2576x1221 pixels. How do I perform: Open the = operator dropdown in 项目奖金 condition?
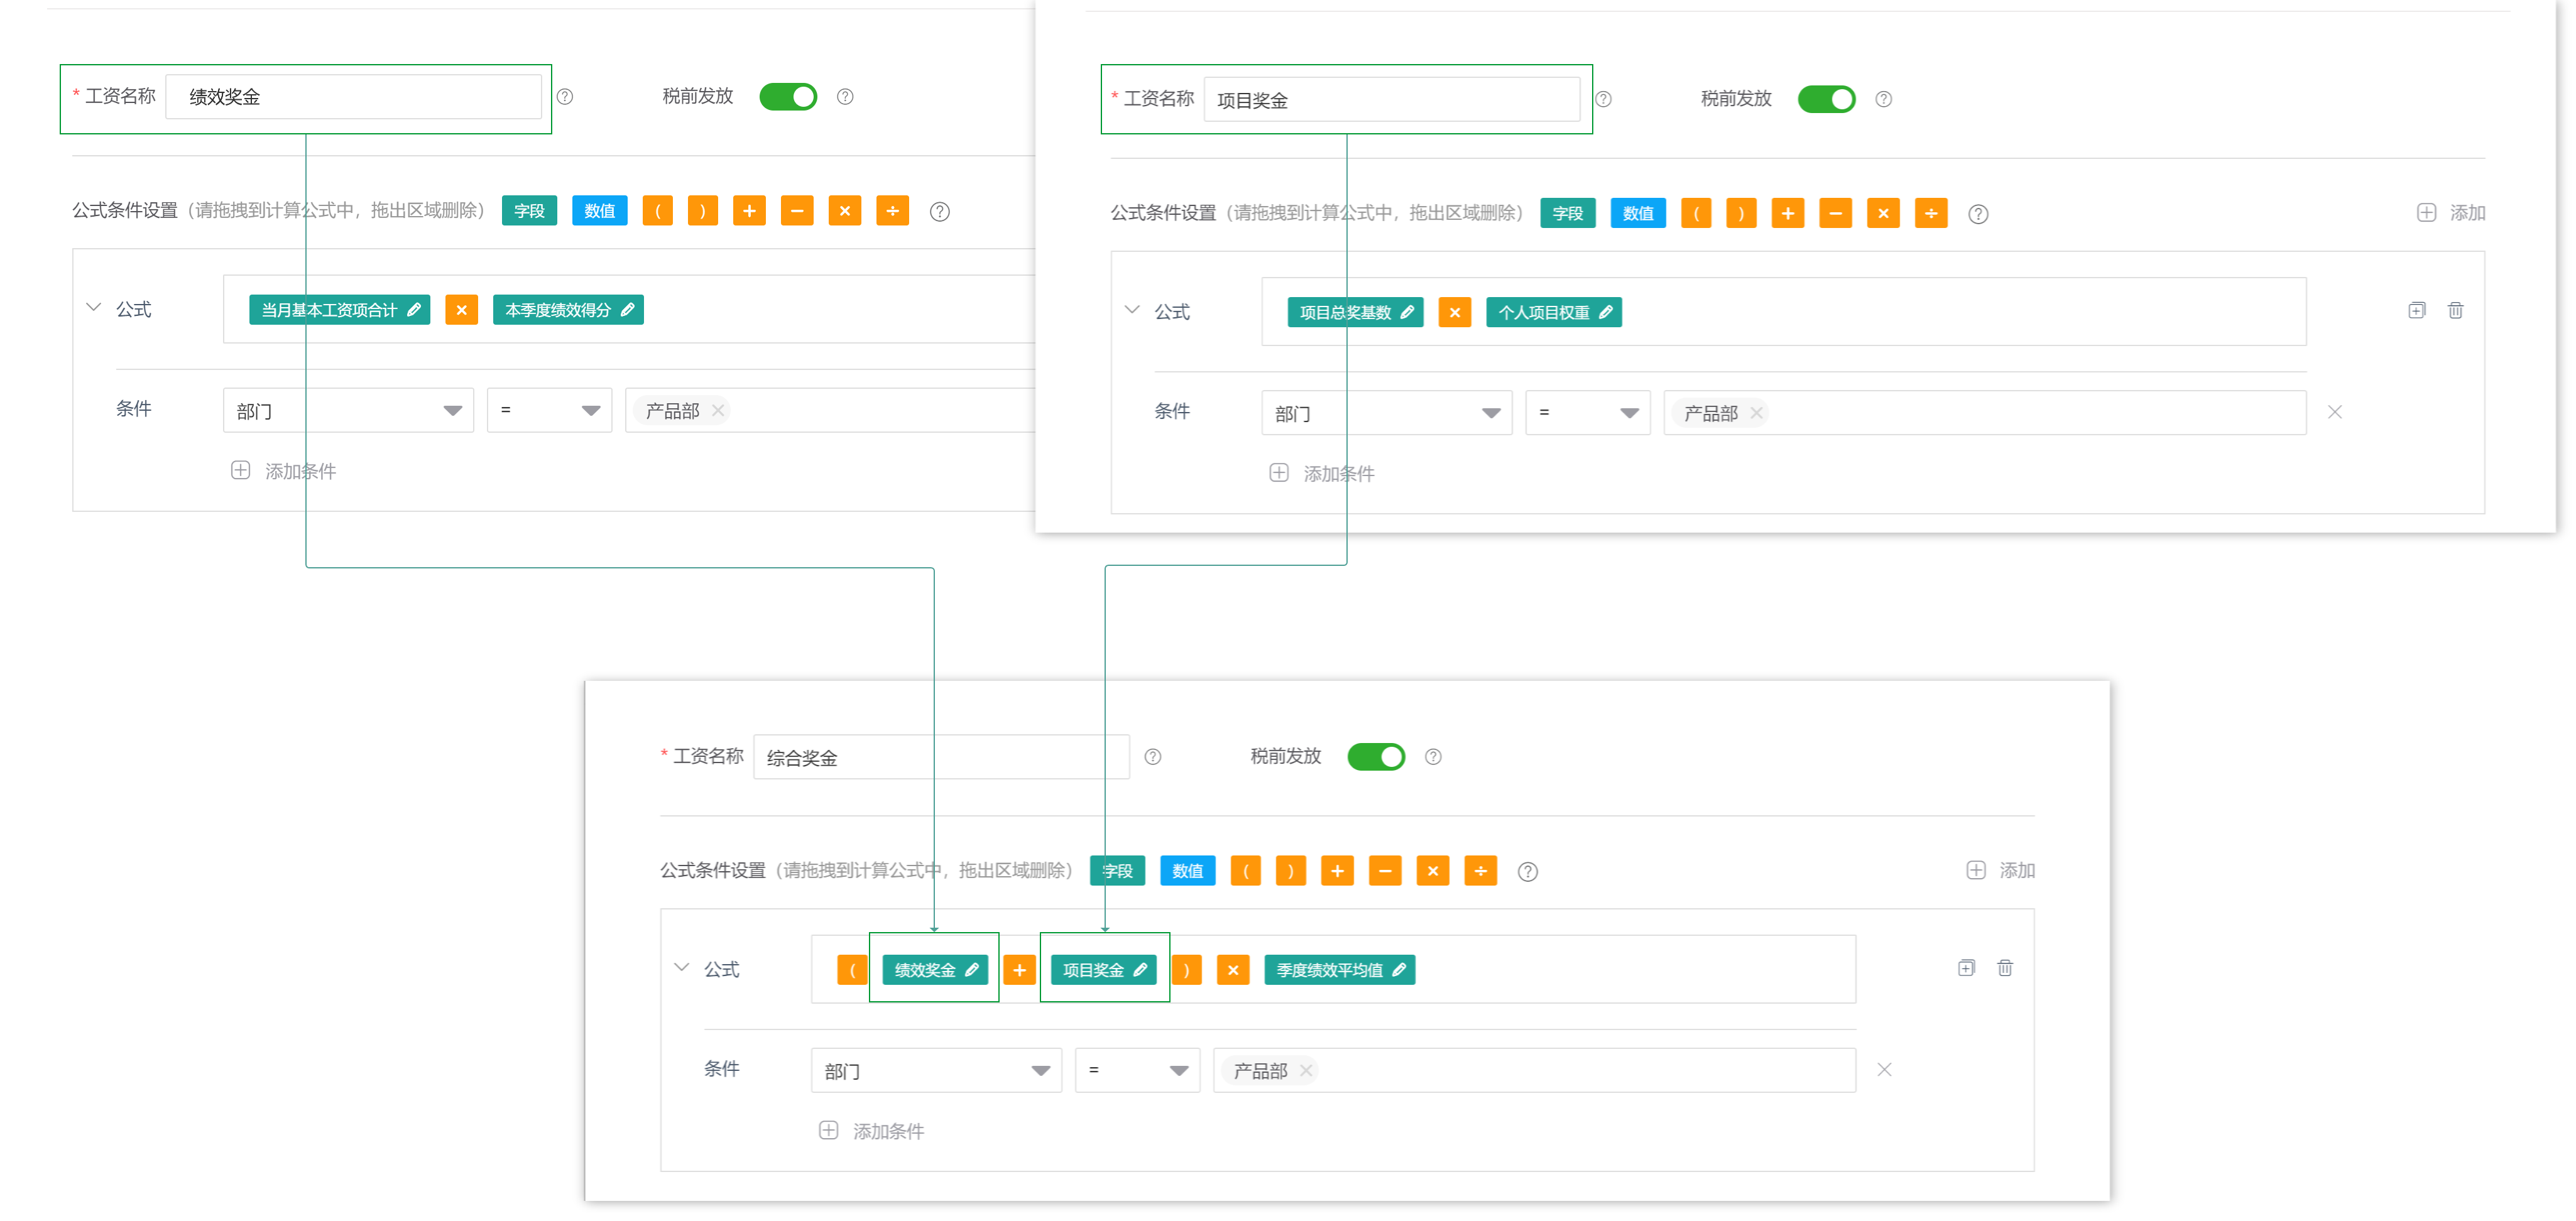[x=1587, y=413]
